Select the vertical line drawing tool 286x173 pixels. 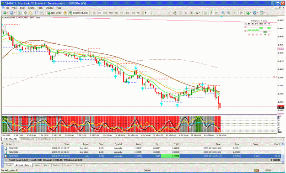coord(158,13)
